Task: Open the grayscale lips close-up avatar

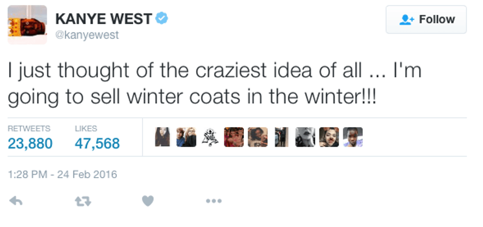Action: pos(305,137)
